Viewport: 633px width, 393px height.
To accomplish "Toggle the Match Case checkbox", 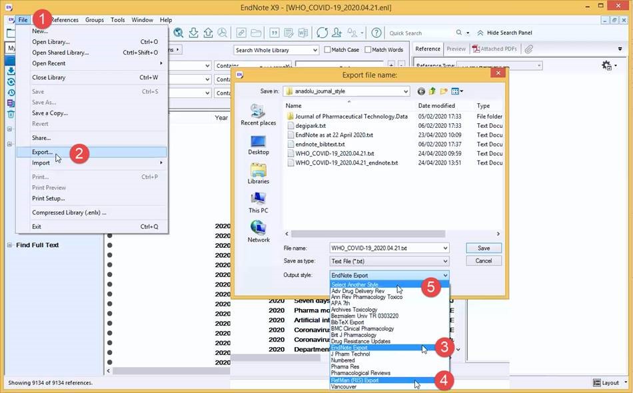I will pos(327,50).
